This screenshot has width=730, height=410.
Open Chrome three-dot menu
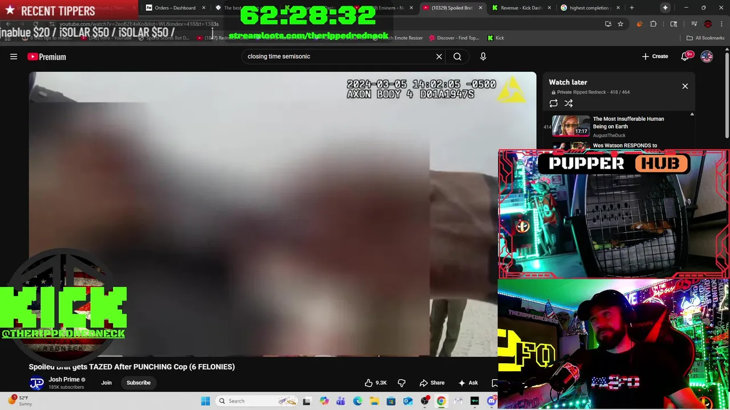(x=721, y=24)
